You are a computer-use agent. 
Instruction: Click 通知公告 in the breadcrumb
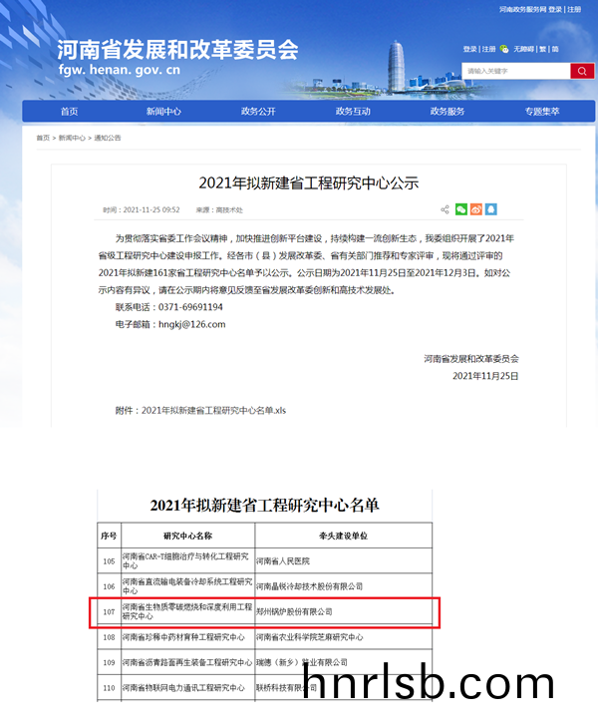pyautogui.click(x=108, y=138)
